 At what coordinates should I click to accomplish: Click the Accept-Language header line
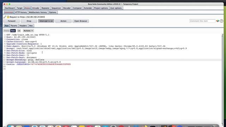(34, 62)
